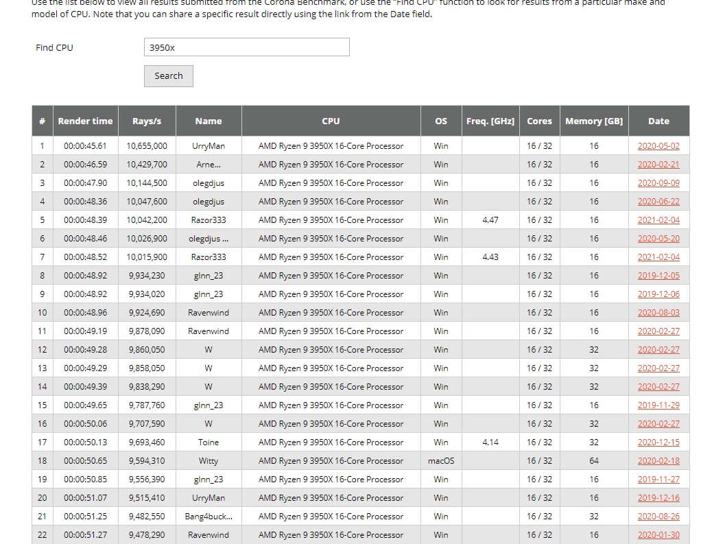Image resolution: width=701 pixels, height=544 pixels.
Task: Click rays value 9,934,230
Action: [x=147, y=275]
